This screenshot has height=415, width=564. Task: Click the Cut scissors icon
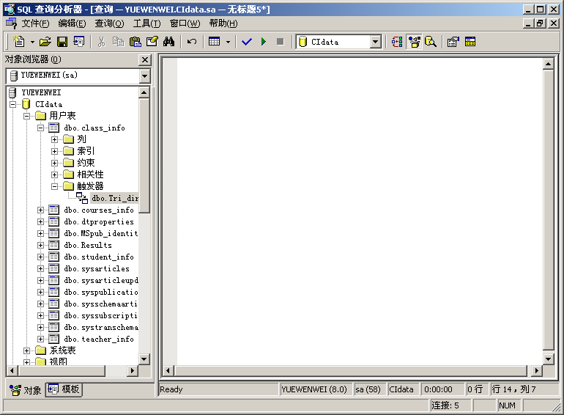[101, 42]
